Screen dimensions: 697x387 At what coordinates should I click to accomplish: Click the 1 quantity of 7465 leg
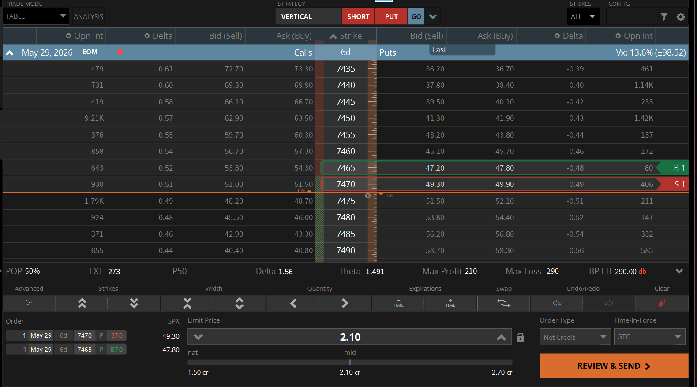[x=17, y=350]
